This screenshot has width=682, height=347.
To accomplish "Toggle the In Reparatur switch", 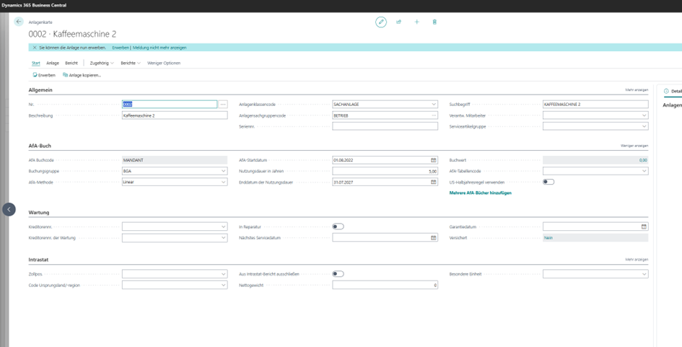I will point(338,227).
